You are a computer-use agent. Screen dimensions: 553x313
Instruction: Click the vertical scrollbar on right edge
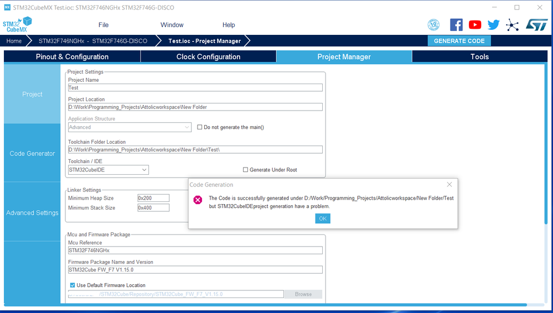[546, 144]
